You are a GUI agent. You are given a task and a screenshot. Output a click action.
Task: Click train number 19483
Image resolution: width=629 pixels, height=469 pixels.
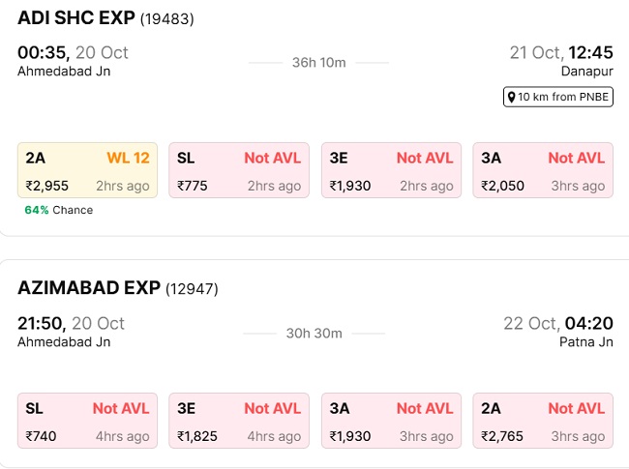click(x=168, y=20)
